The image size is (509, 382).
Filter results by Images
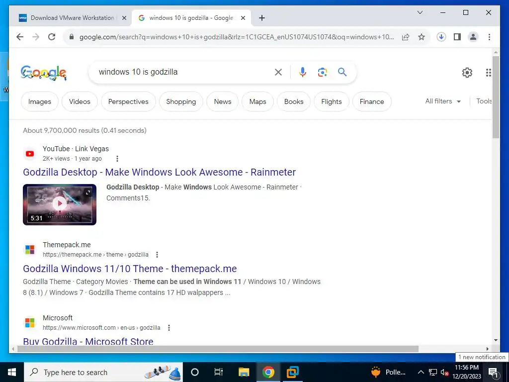pos(40,101)
